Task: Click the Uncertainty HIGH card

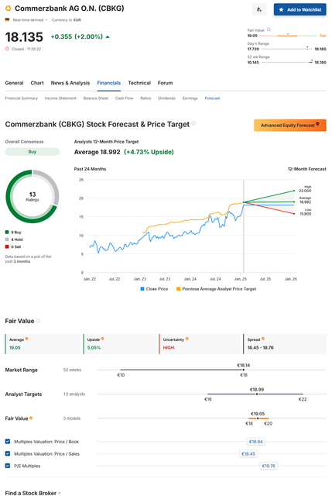Action: tap(200, 344)
